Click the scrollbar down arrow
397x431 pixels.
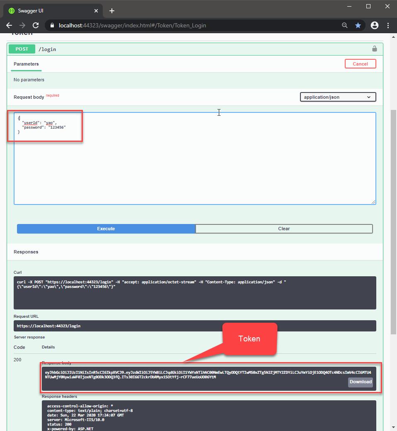[x=393, y=426]
